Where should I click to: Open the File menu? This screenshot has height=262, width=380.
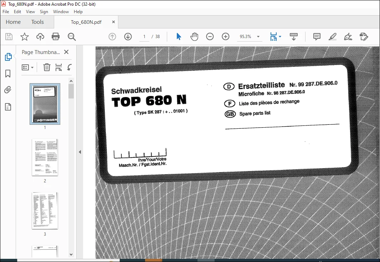6,12
